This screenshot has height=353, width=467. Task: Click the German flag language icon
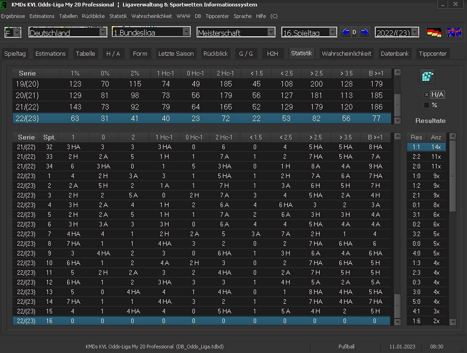click(x=434, y=32)
